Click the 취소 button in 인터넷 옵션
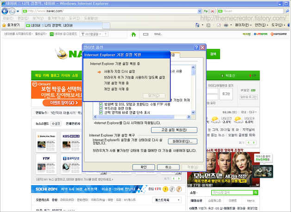 tap(168, 167)
